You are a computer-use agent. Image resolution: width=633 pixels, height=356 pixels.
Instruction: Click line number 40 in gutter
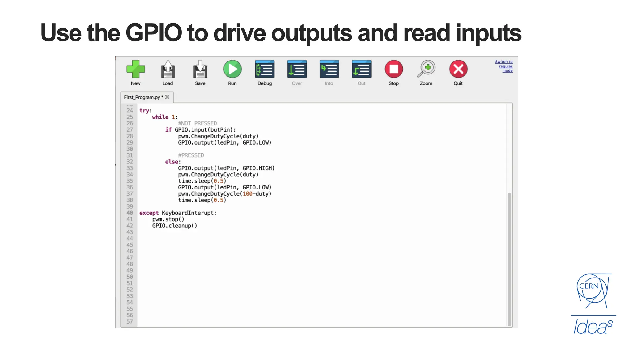pos(130,213)
